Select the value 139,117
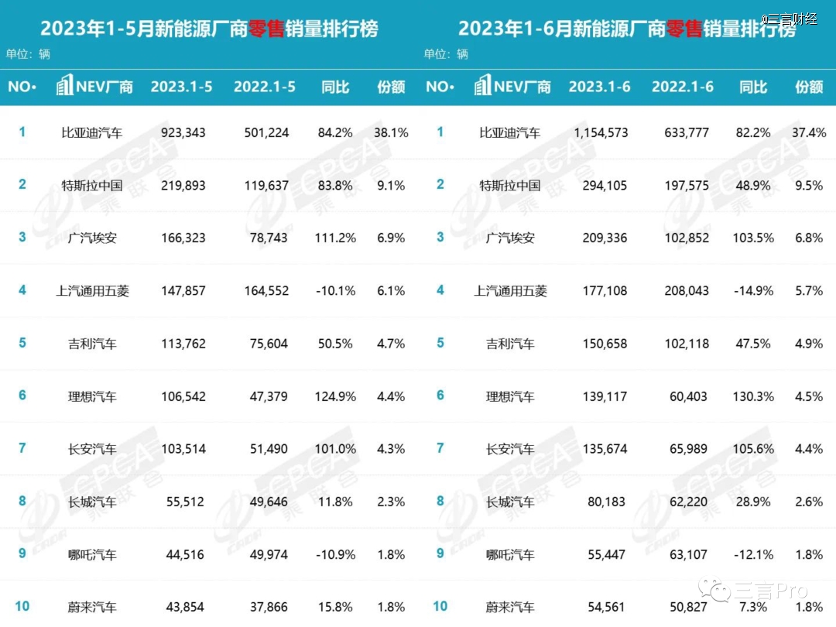The height and width of the screenshot is (627, 836). coord(605,396)
